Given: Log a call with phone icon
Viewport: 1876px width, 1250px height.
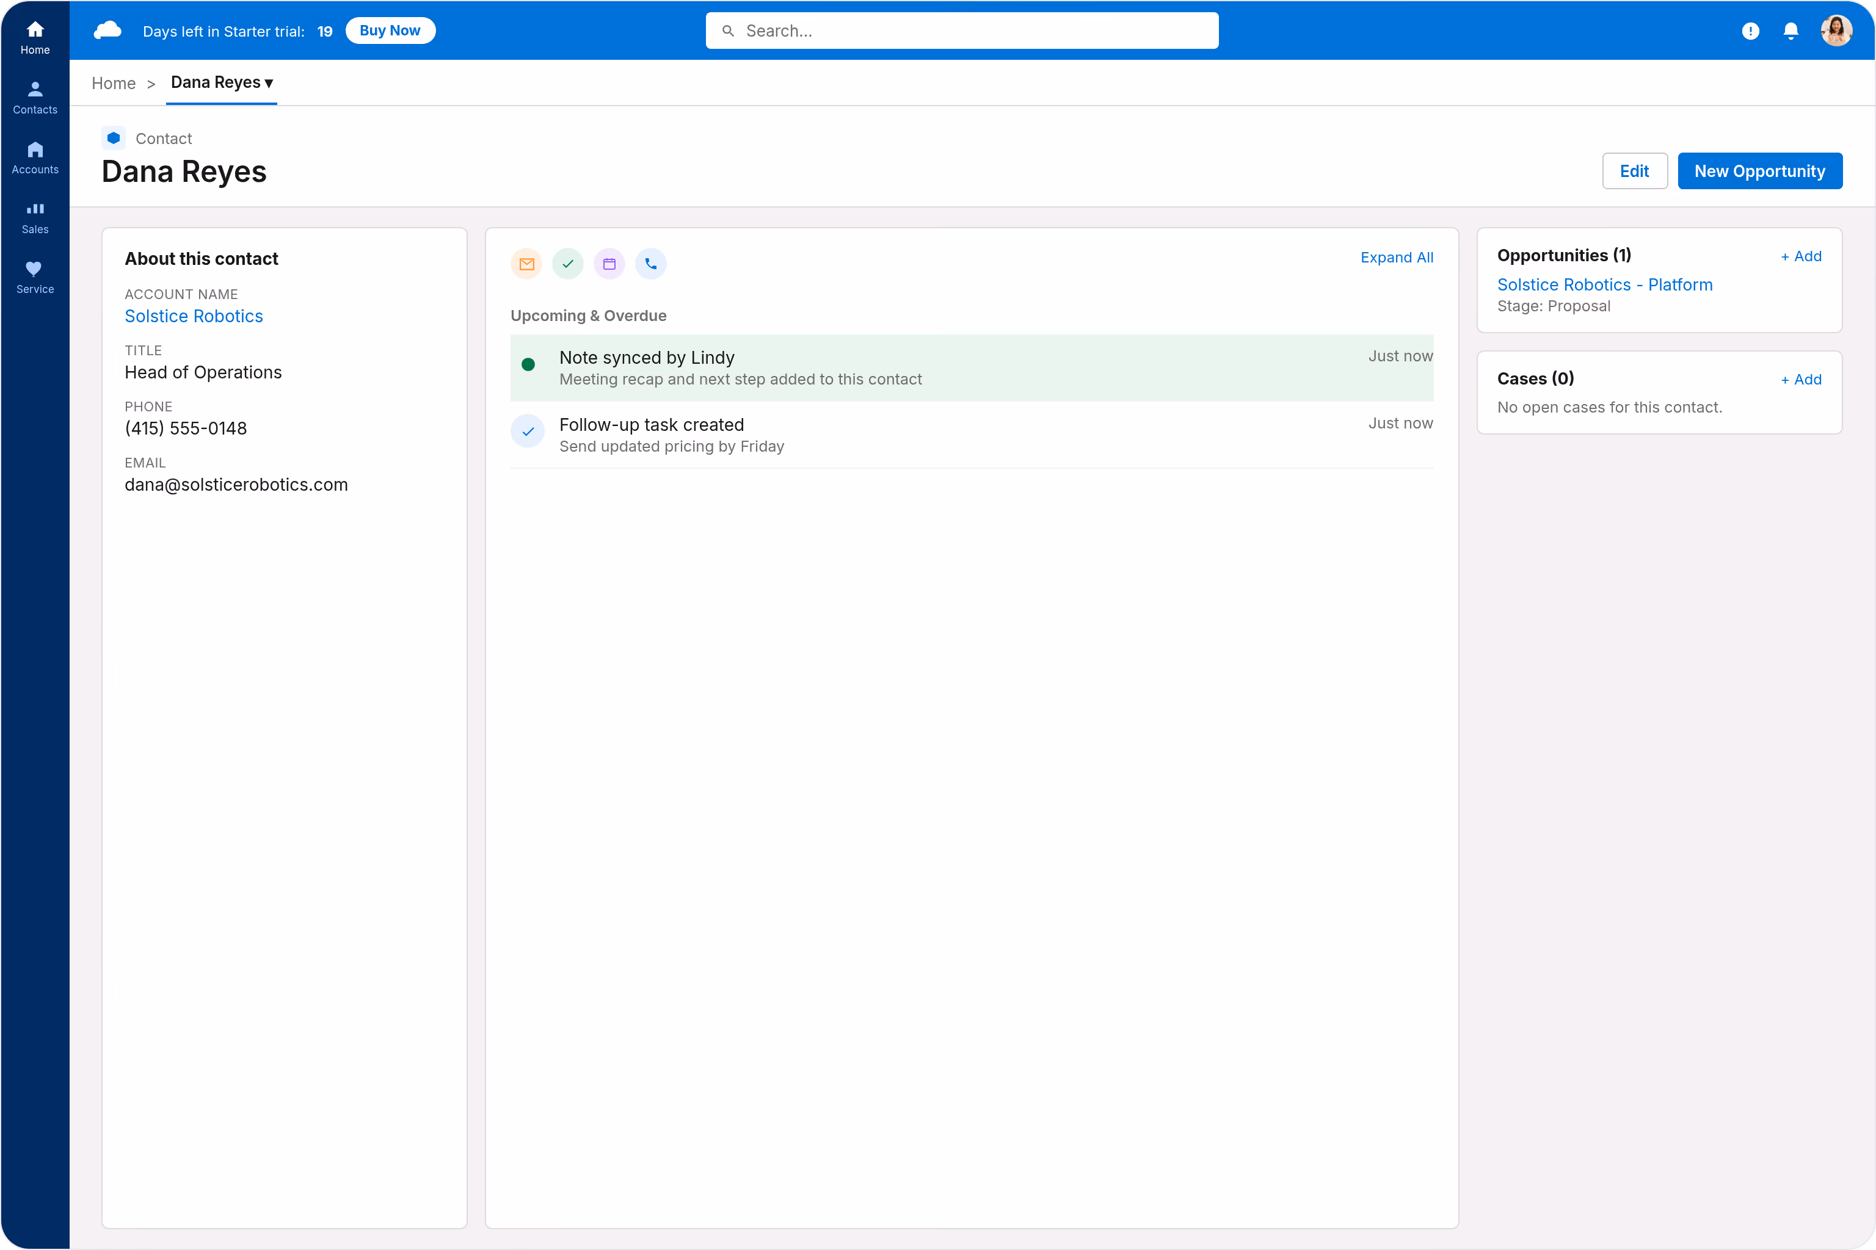Looking at the screenshot, I should 651,264.
